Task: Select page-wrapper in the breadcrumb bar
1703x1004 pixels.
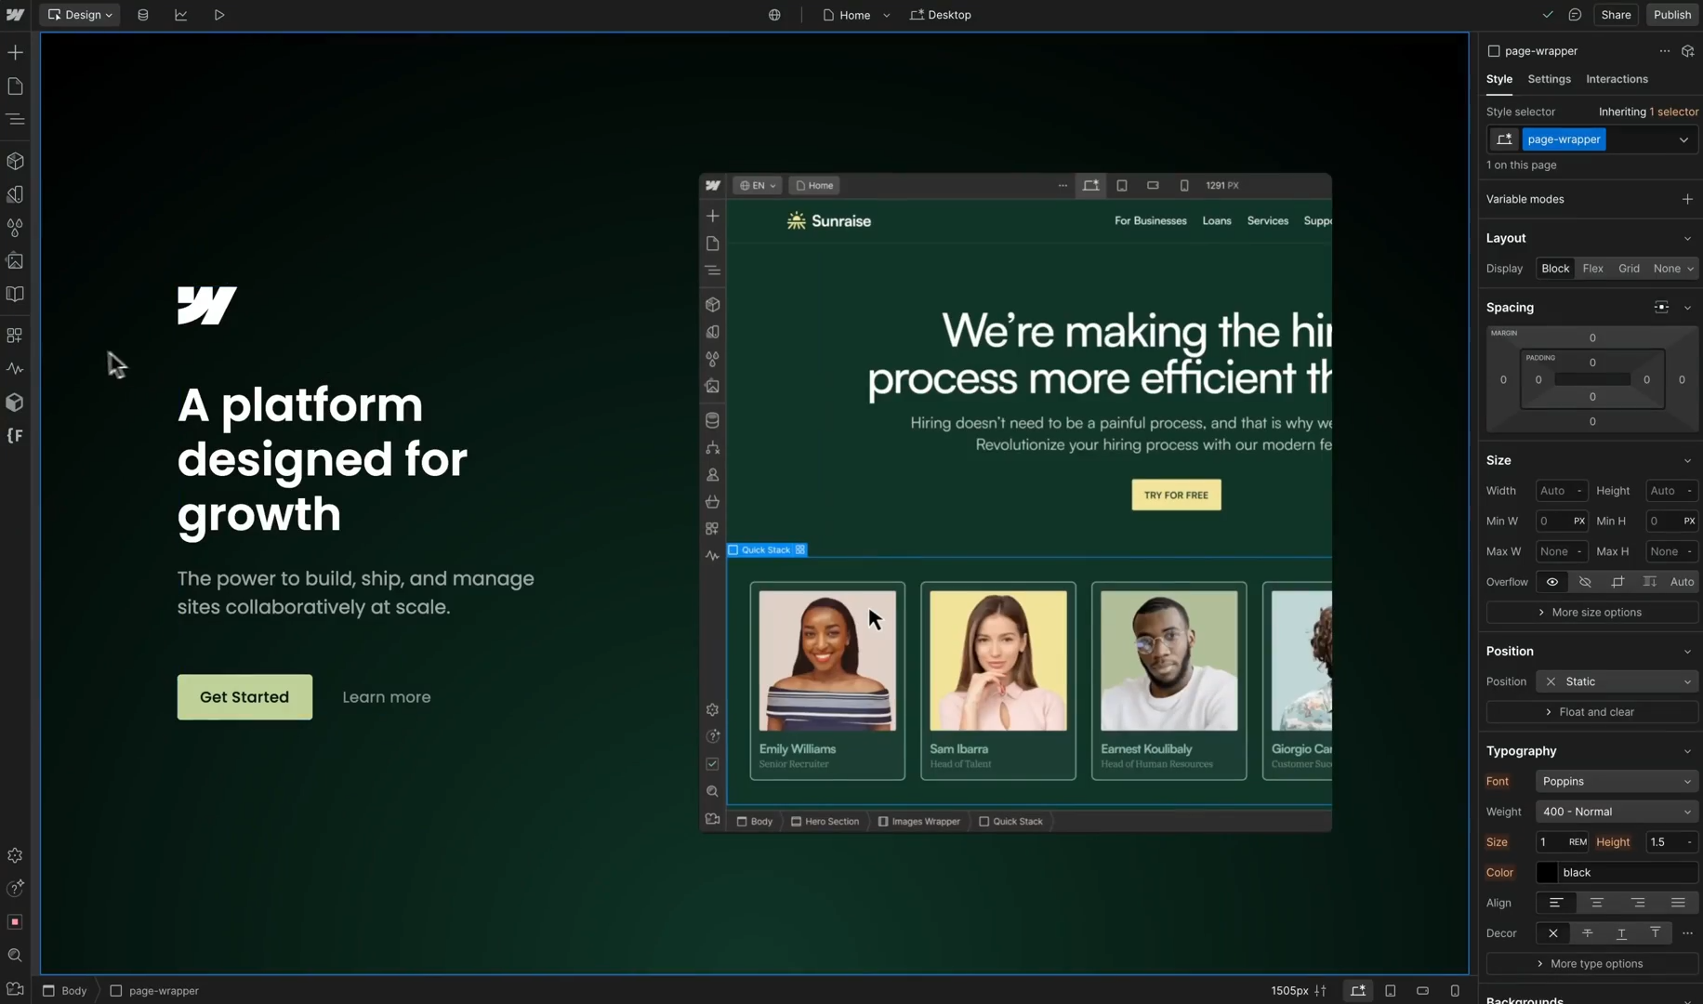Action: click(x=154, y=991)
